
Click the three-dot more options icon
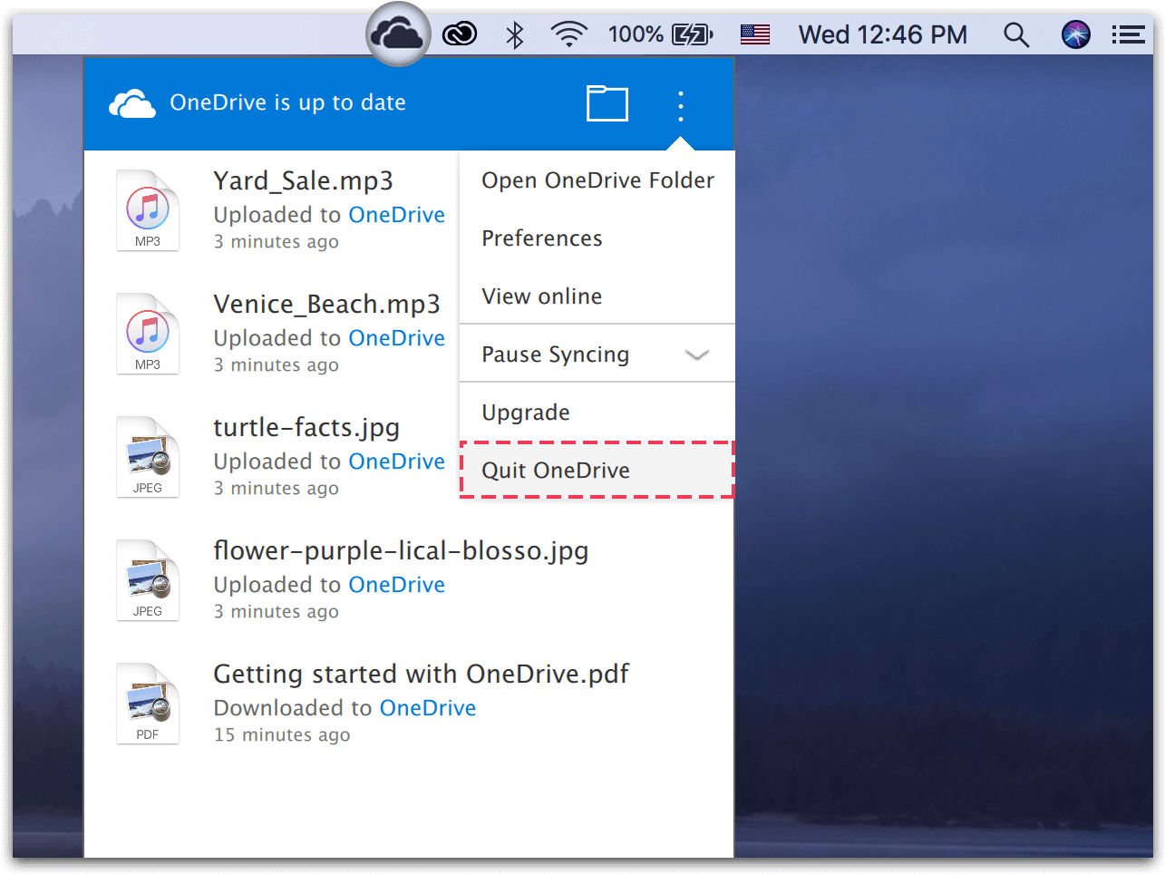tap(681, 106)
